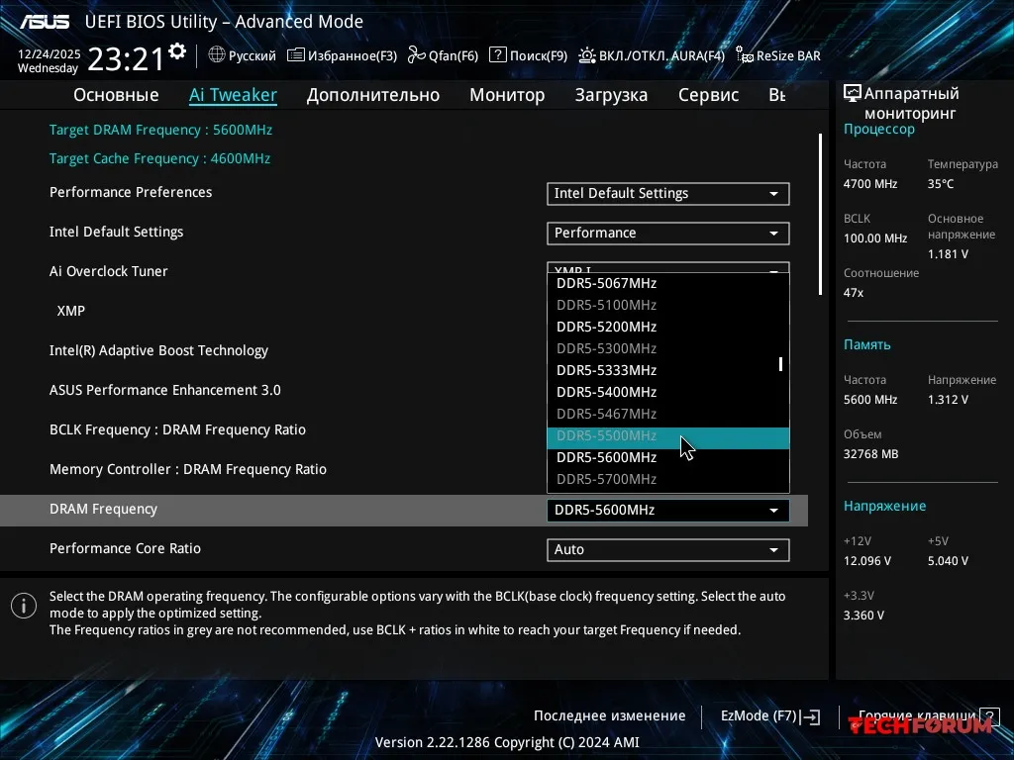Click the hotkeys question mark icon

coord(988,715)
